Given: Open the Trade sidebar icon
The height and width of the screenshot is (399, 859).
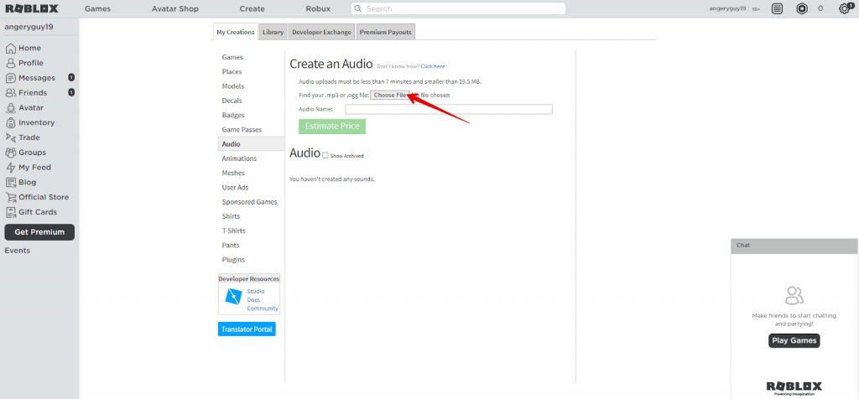Looking at the screenshot, I should point(10,137).
